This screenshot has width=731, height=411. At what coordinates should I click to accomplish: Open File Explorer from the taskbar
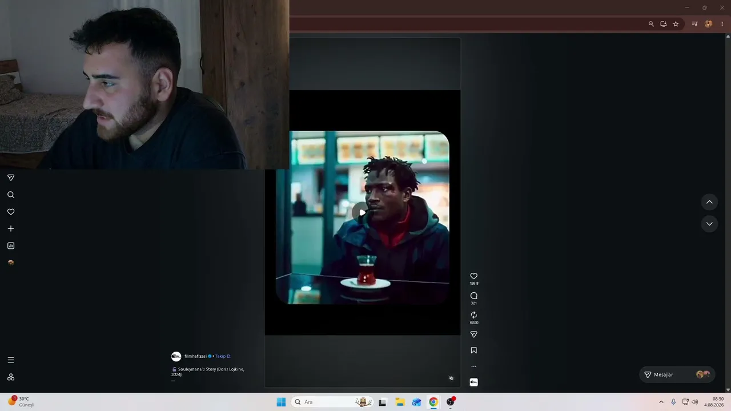(400, 402)
